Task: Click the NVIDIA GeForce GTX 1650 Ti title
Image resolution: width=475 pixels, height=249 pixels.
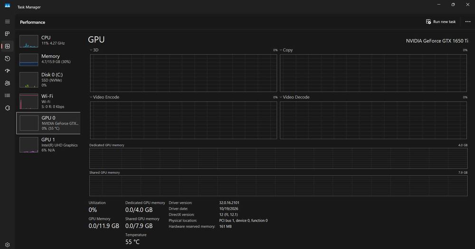Action: (437, 41)
